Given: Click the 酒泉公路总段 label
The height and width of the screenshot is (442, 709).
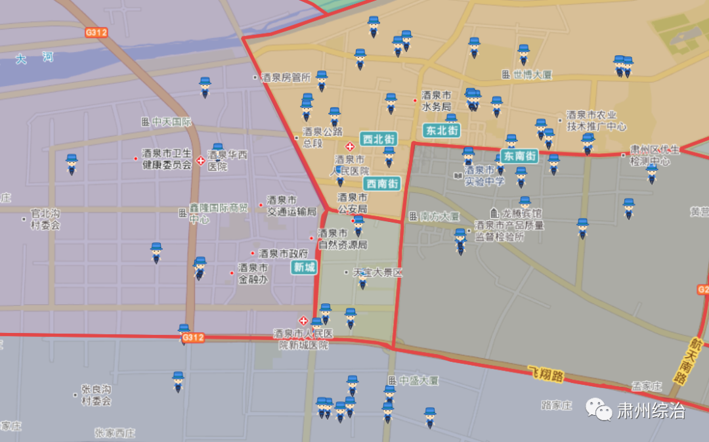Looking at the screenshot, I should 322,137.
